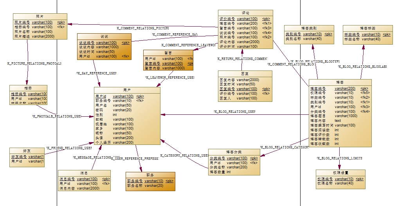Select the SAY_REFERENCE_USER relationship label
Screen dimensions: 398x206
96,73
